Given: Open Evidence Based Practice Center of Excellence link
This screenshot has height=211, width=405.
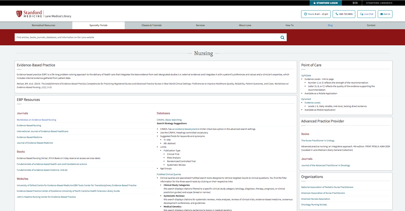Looking at the screenshot, I should point(68,191).
